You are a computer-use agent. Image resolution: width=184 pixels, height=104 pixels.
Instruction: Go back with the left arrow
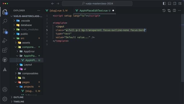(x=53, y=3)
